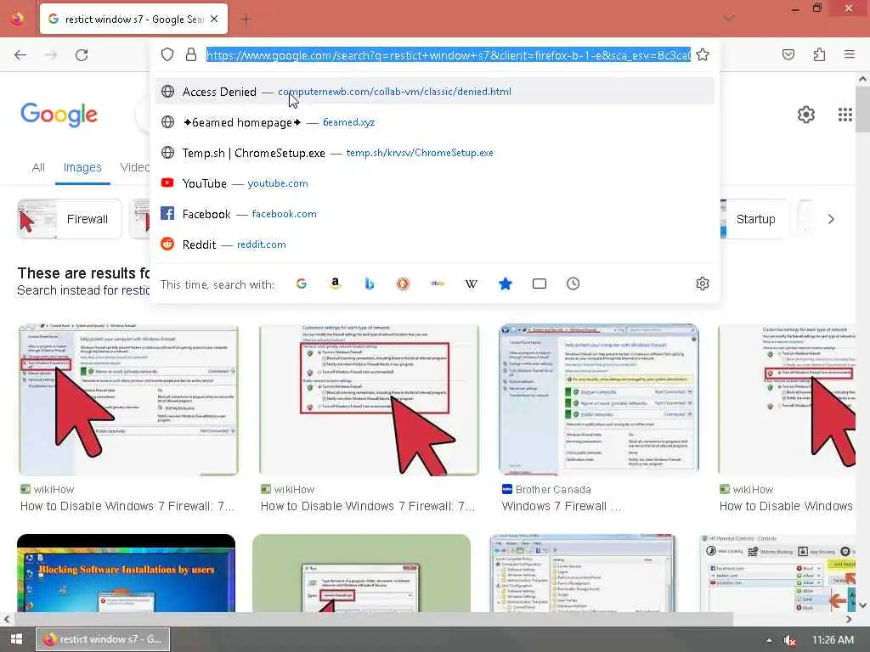Viewport: 870px width, 652px height.
Task: Bookmark this page with the star icon
Action: [x=703, y=54]
